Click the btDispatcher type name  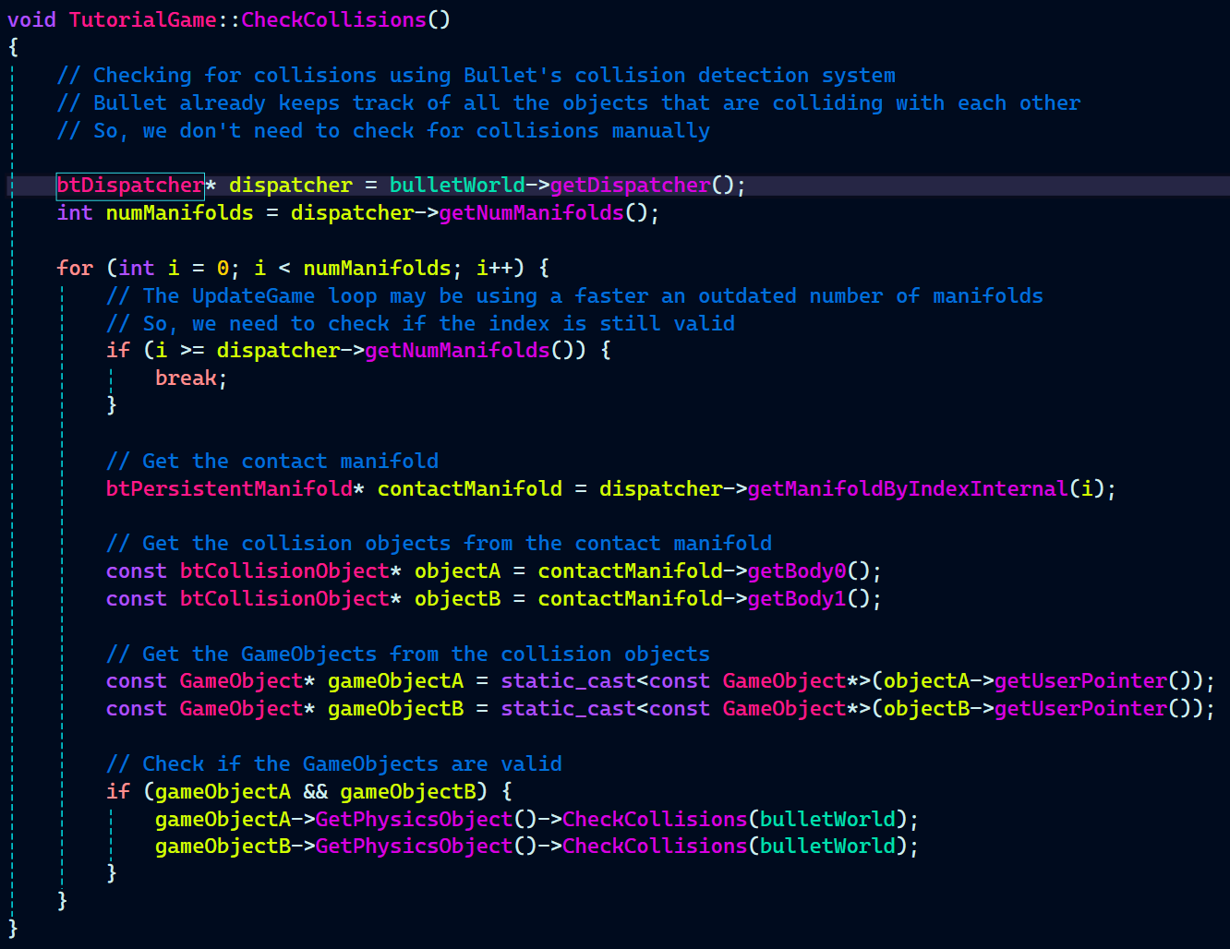[x=130, y=186]
